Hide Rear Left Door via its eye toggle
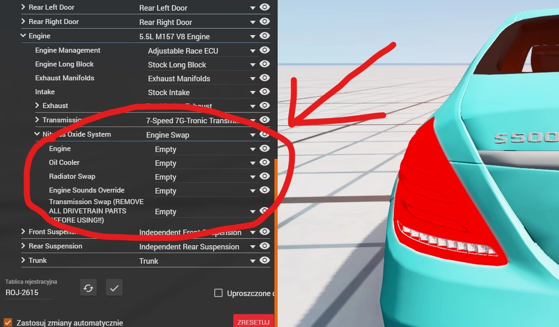This screenshot has height=327, width=559. coord(264,7)
